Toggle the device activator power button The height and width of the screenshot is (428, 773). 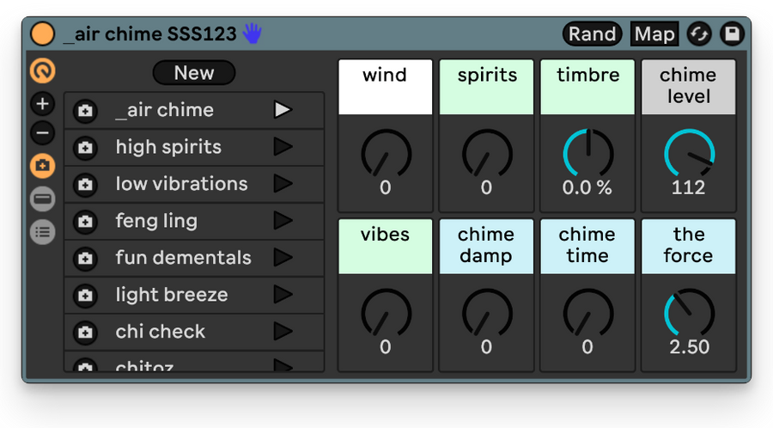pyautogui.click(x=42, y=34)
